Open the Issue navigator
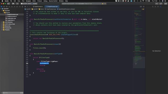Viewport: 168px width, 94px height. coord(12,7)
